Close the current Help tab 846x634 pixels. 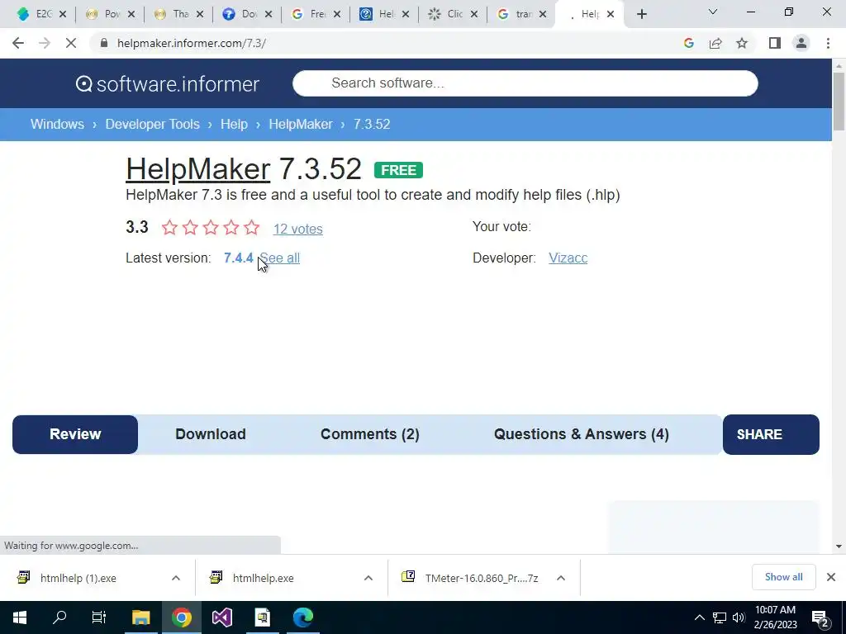coord(611,15)
